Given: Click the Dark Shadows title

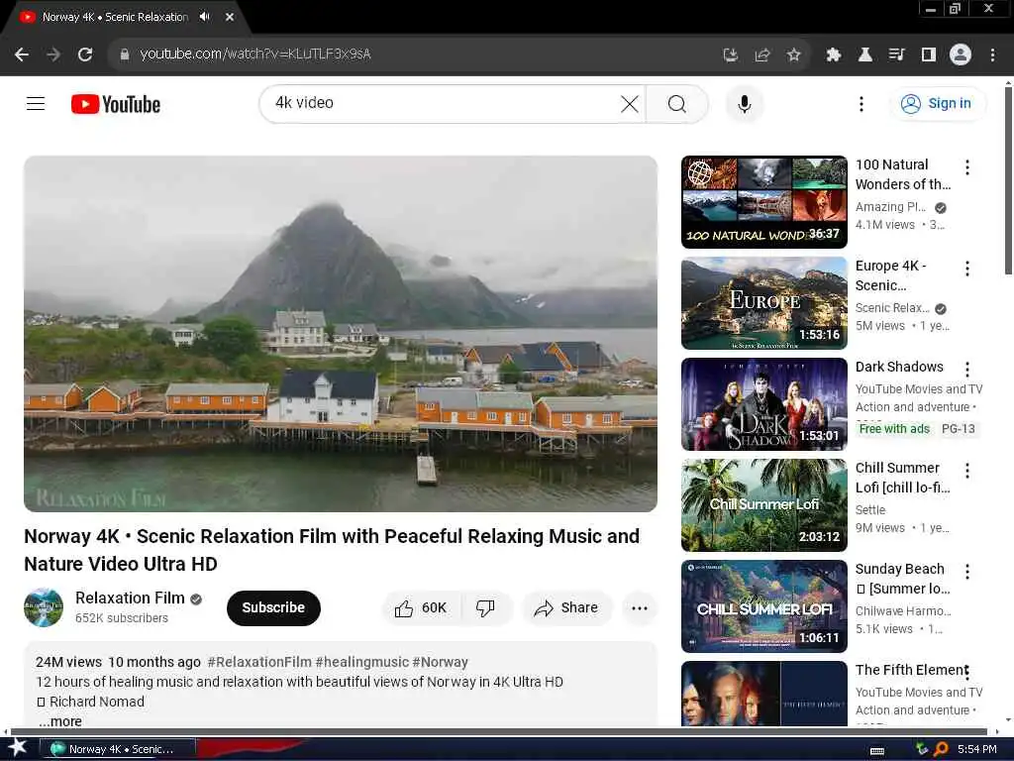Looking at the screenshot, I should pyautogui.click(x=899, y=367).
